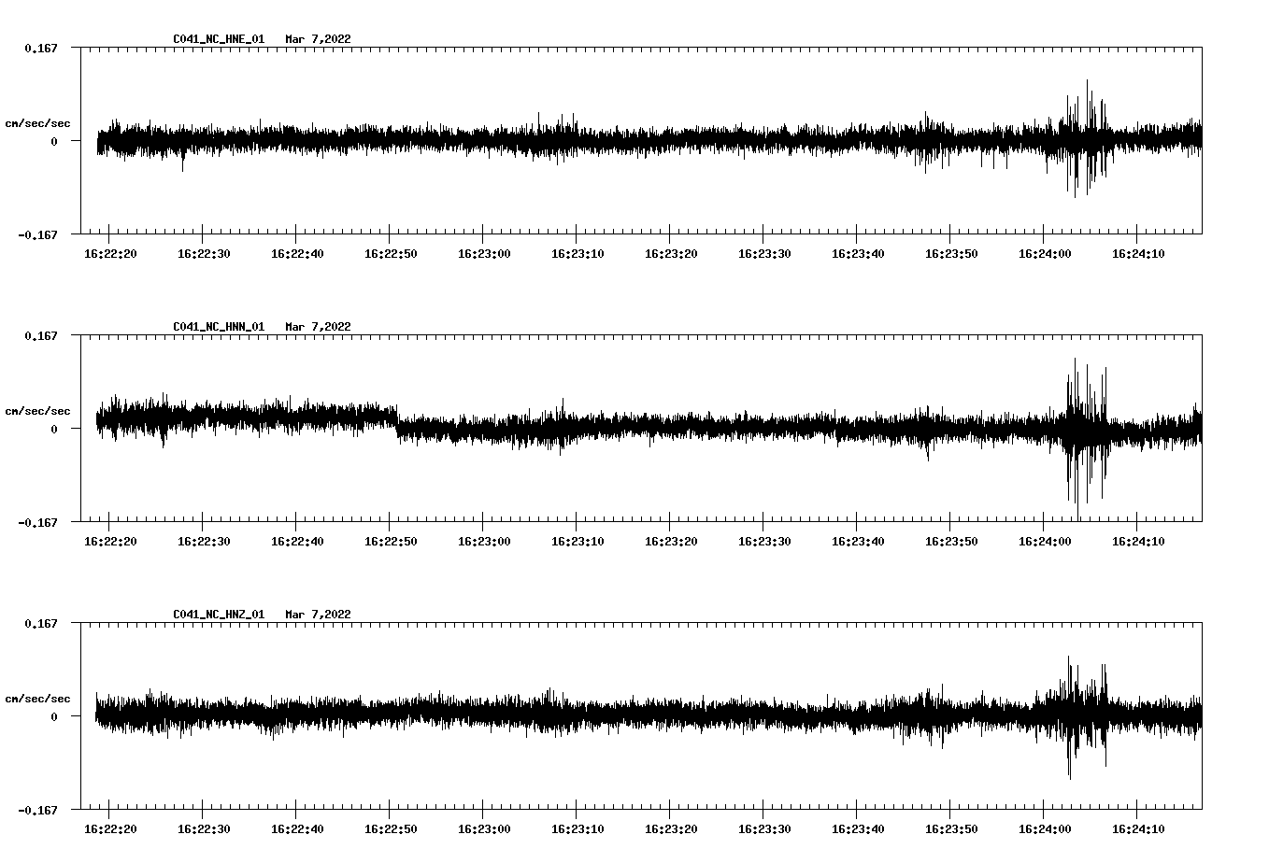Click the 0.167 upper limit on HNE axis
Viewport: 1269px width, 863px height.
click(40, 48)
